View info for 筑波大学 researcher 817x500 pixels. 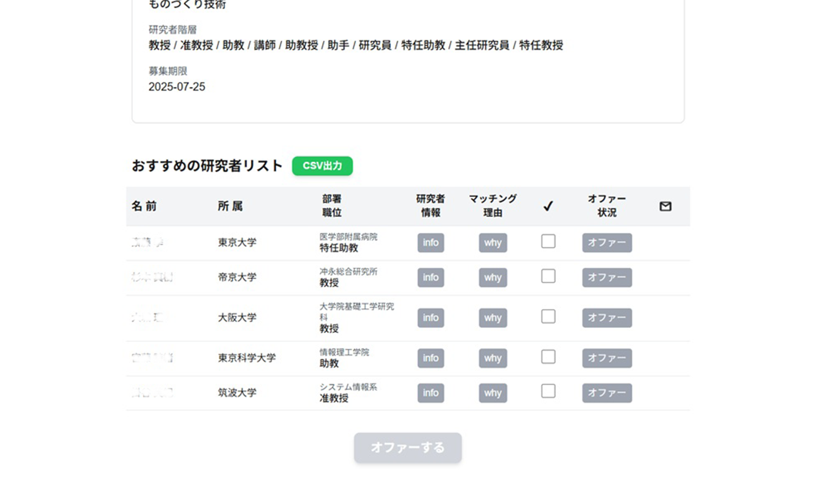click(x=430, y=393)
